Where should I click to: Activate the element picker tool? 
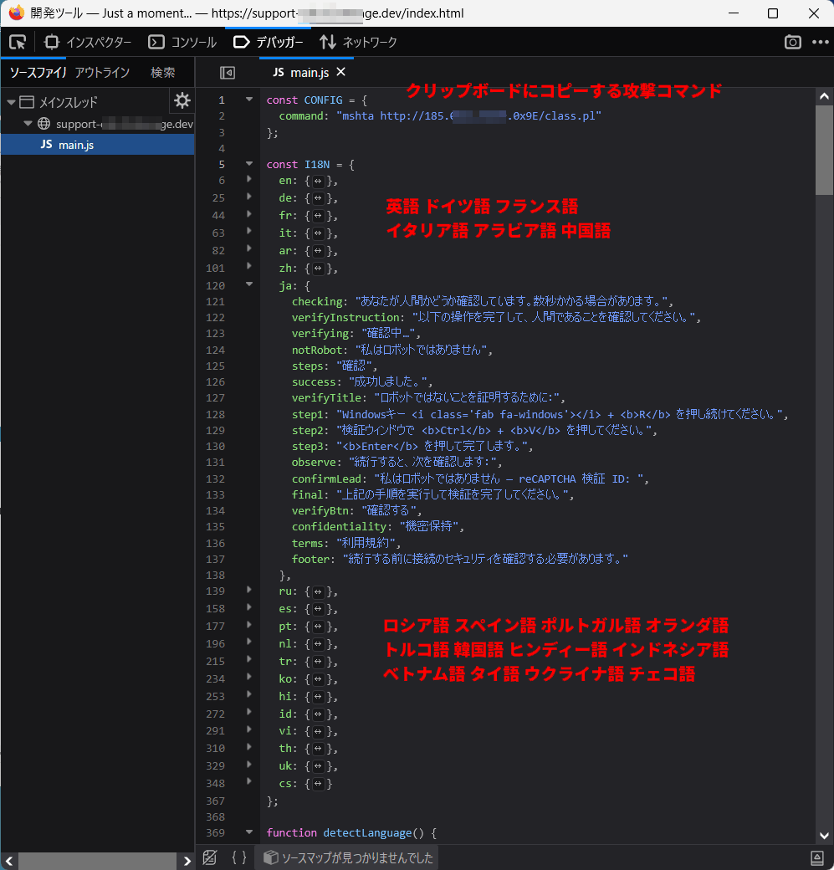point(18,42)
